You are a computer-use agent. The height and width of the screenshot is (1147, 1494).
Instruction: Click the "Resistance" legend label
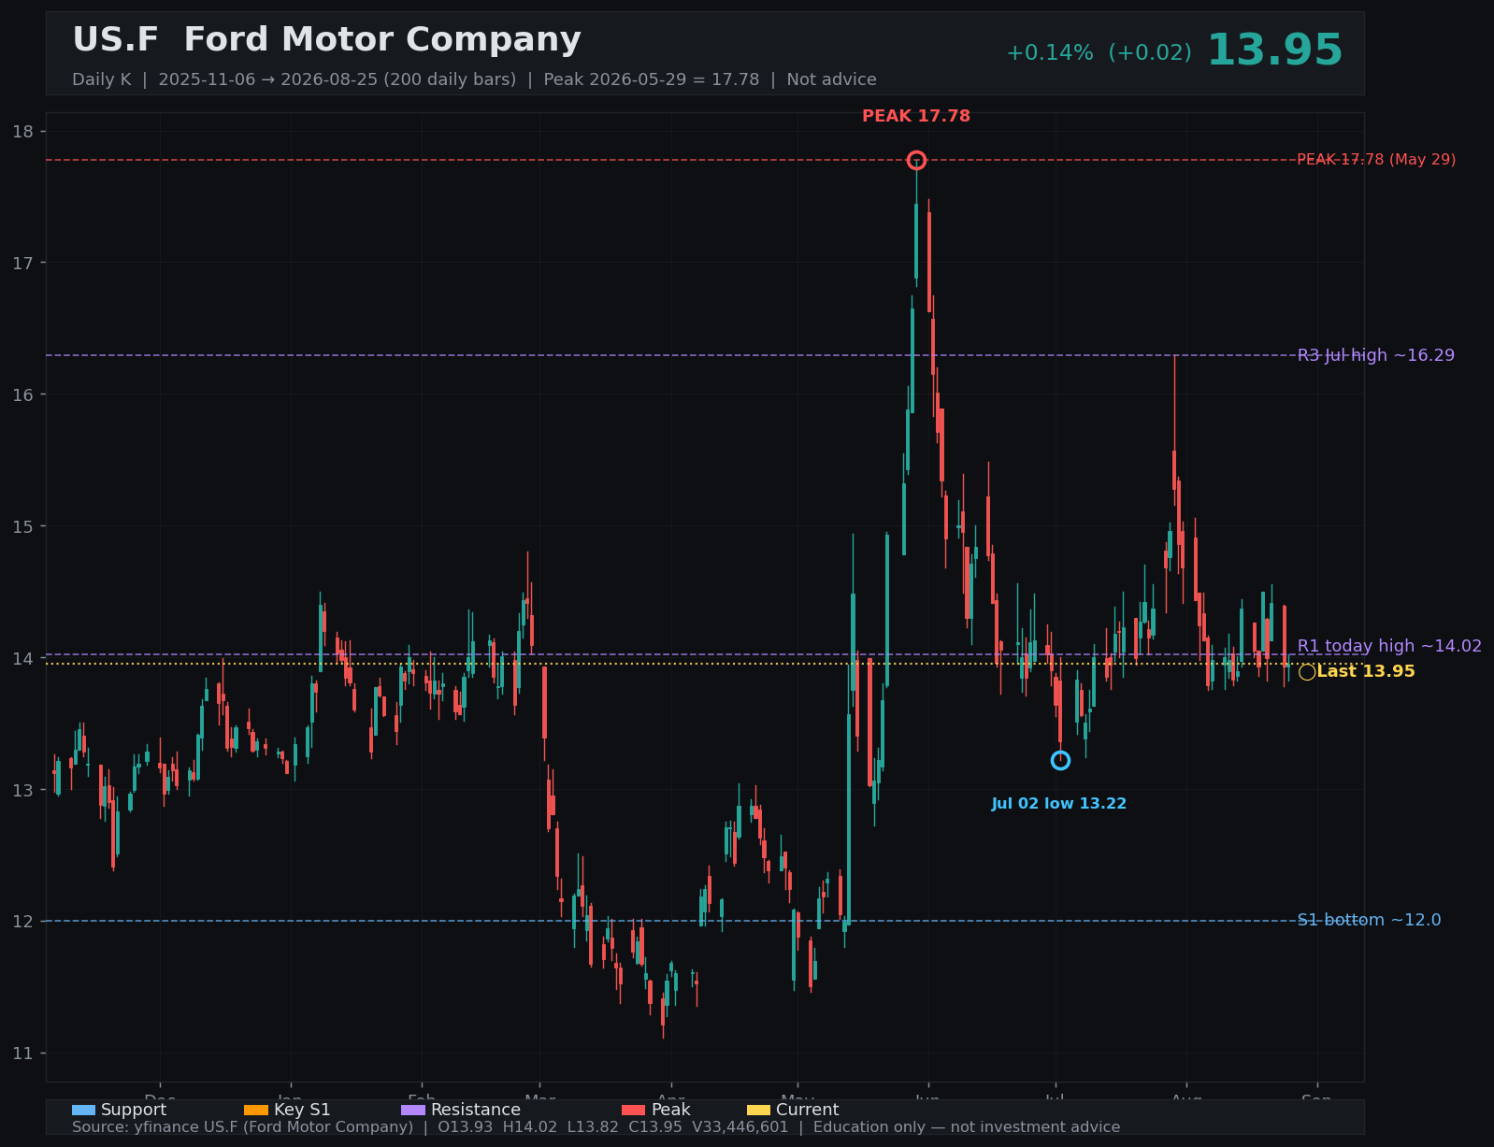click(476, 1110)
